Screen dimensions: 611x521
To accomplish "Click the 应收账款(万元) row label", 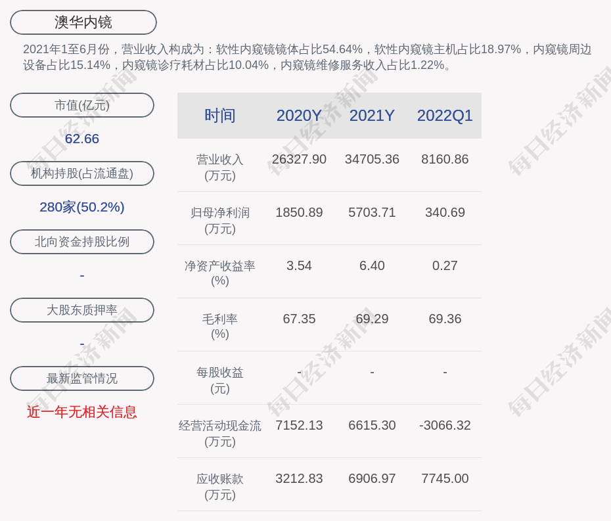I will [x=220, y=487].
